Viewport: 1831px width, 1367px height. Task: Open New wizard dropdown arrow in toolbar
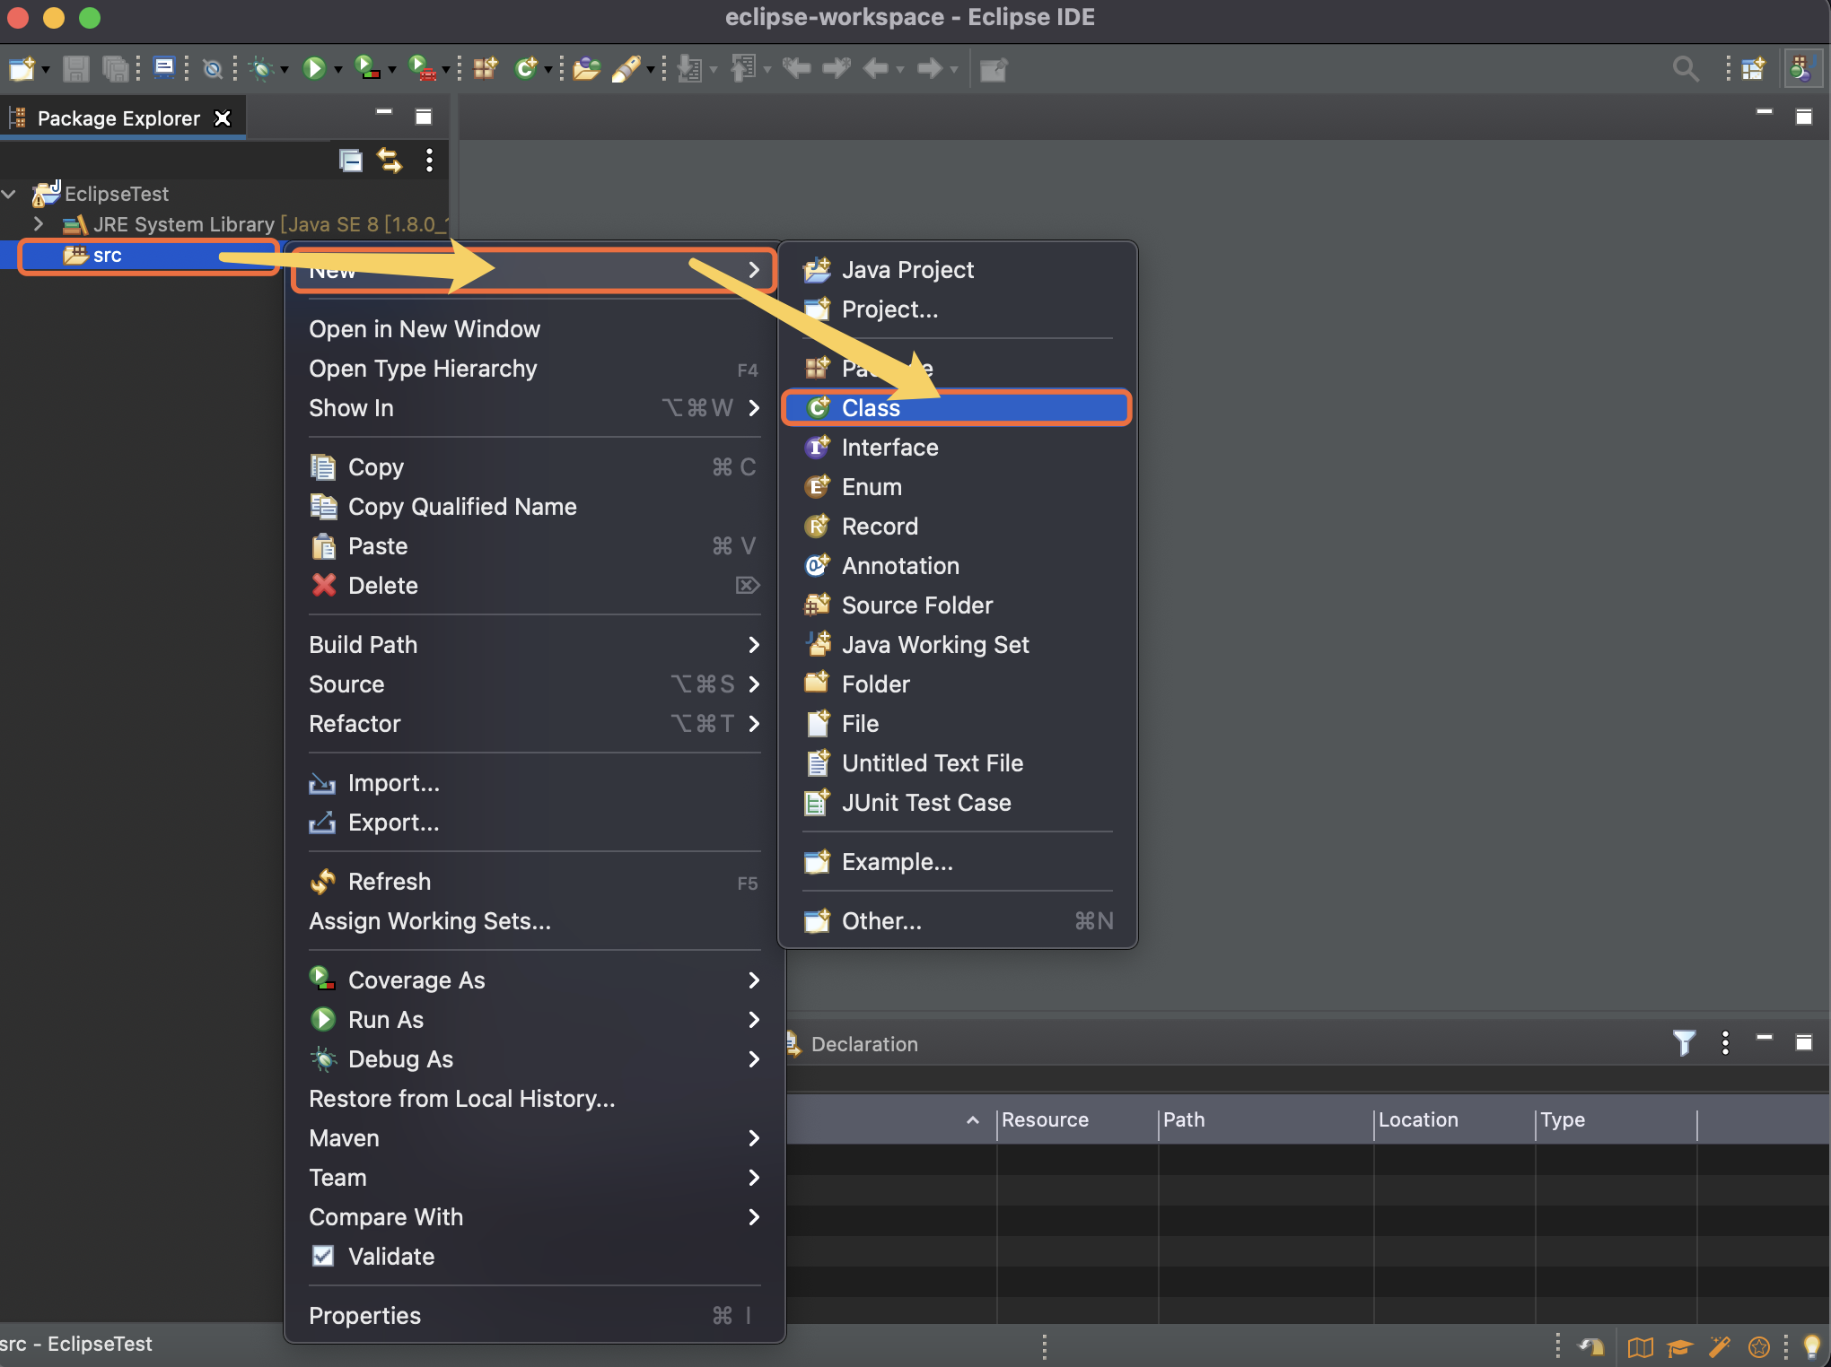point(45,69)
